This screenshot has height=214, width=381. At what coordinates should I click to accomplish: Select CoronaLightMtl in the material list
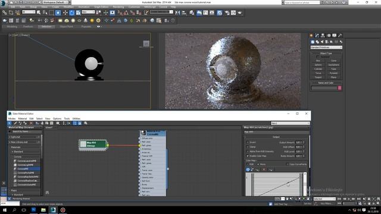[25, 165]
